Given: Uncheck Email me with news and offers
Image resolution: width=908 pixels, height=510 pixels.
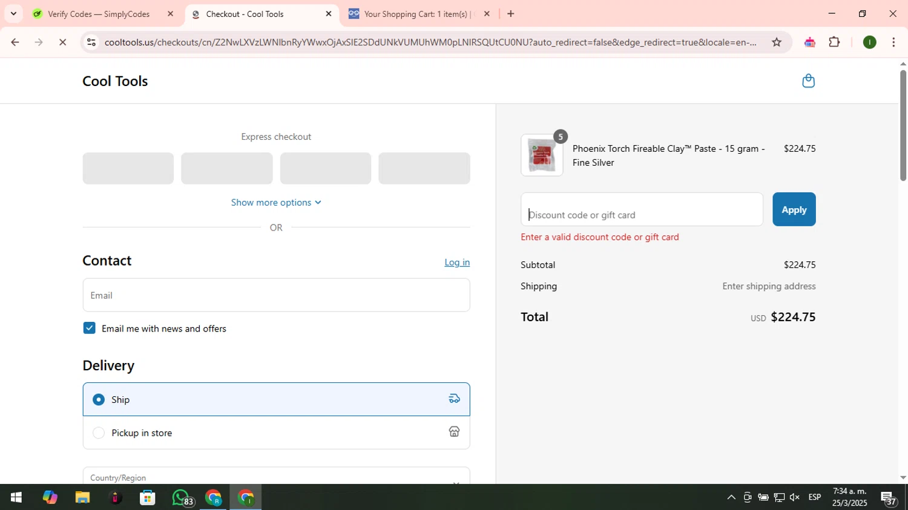Looking at the screenshot, I should (x=90, y=328).
